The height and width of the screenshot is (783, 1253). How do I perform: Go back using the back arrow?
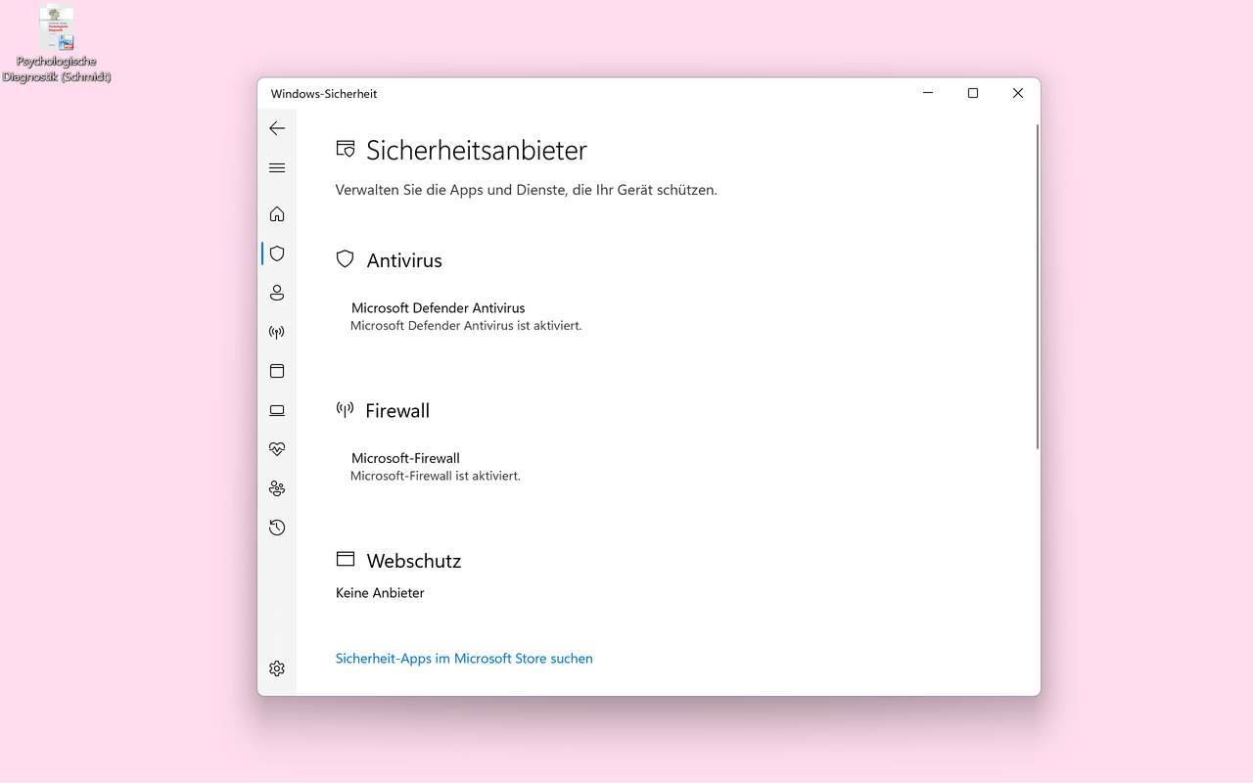coord(277,128)
